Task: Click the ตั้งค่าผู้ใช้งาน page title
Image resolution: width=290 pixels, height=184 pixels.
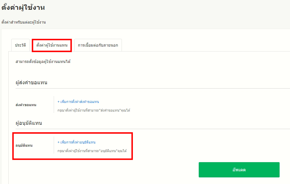Action: click(x=23, y=8)
